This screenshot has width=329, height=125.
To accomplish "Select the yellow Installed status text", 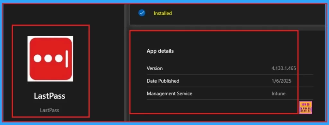I will [x=163, y=13].
